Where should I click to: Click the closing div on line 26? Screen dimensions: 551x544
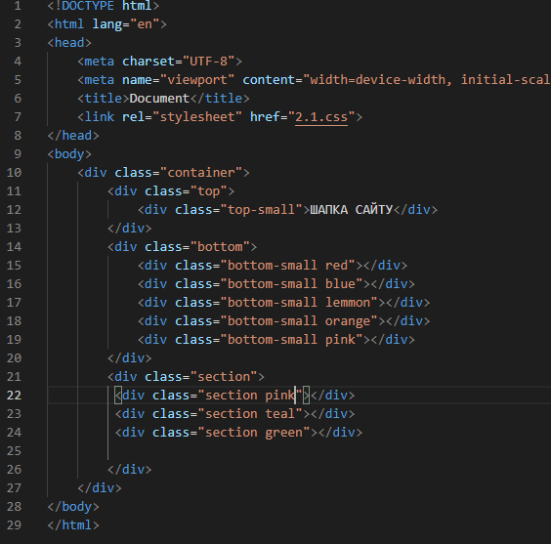tap(130, 470)
